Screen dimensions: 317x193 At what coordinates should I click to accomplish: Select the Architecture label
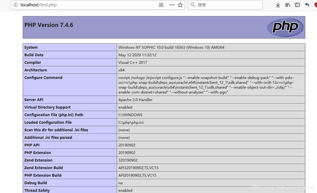click(x=36, y=70)
